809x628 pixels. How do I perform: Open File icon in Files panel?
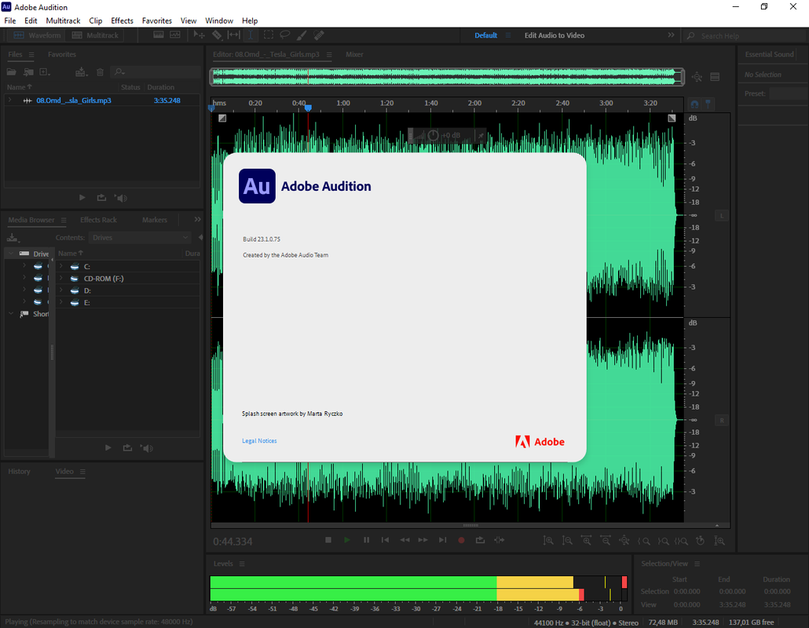click(x=11, y=72)
